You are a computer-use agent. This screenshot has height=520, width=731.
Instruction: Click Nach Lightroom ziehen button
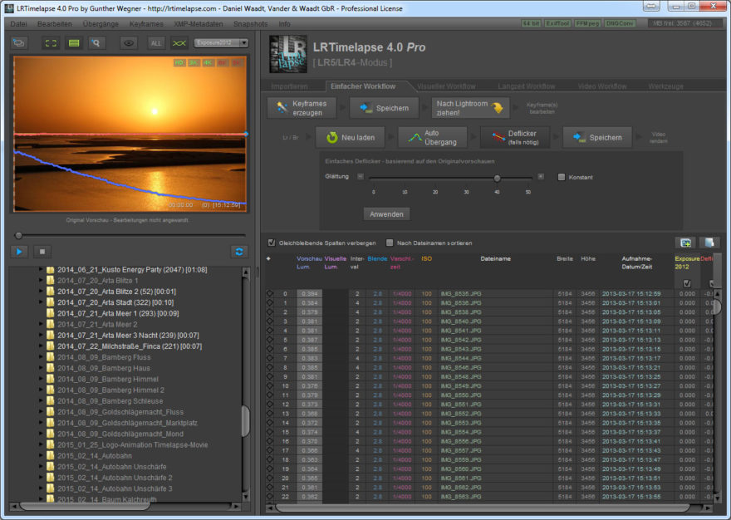click(x=470, y=108)
